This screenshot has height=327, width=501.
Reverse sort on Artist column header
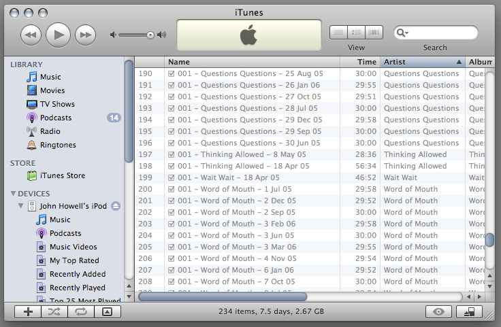[423, 62]
